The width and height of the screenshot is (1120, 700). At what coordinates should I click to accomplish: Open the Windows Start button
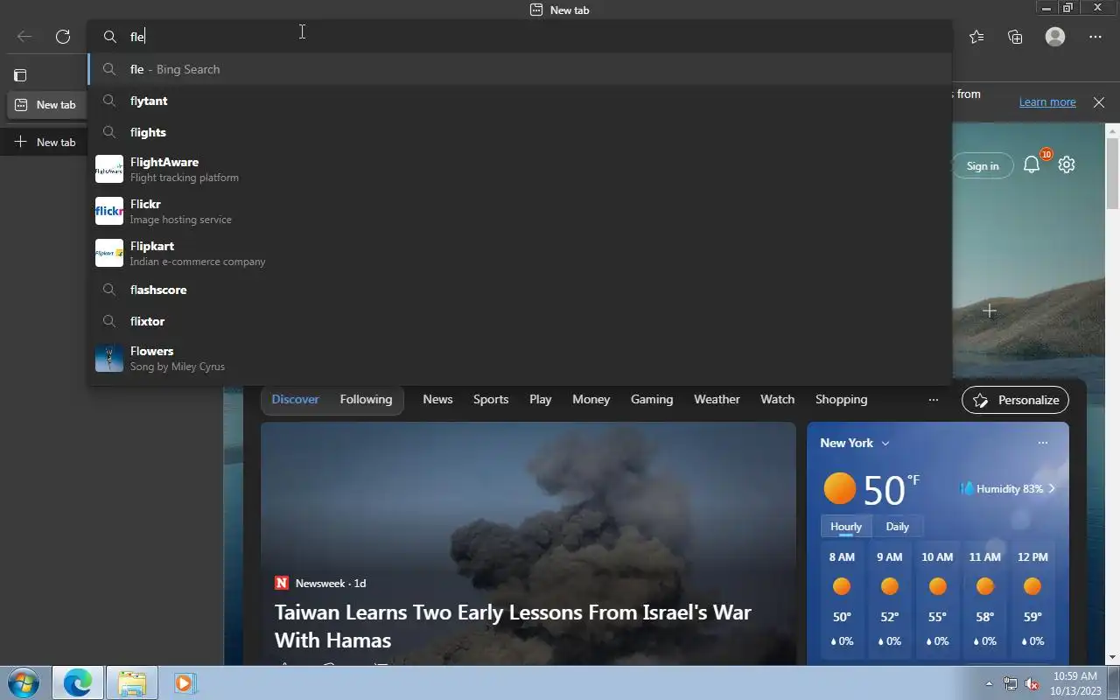[x=23, y=682]
